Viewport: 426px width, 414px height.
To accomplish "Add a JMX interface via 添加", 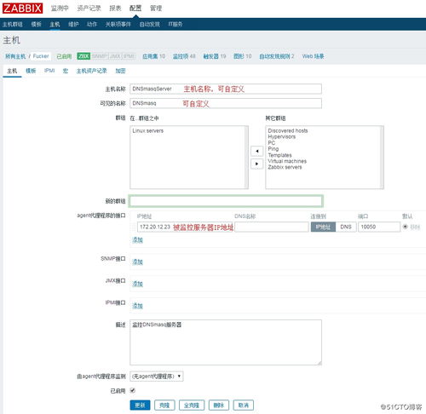I will [137, 284].
